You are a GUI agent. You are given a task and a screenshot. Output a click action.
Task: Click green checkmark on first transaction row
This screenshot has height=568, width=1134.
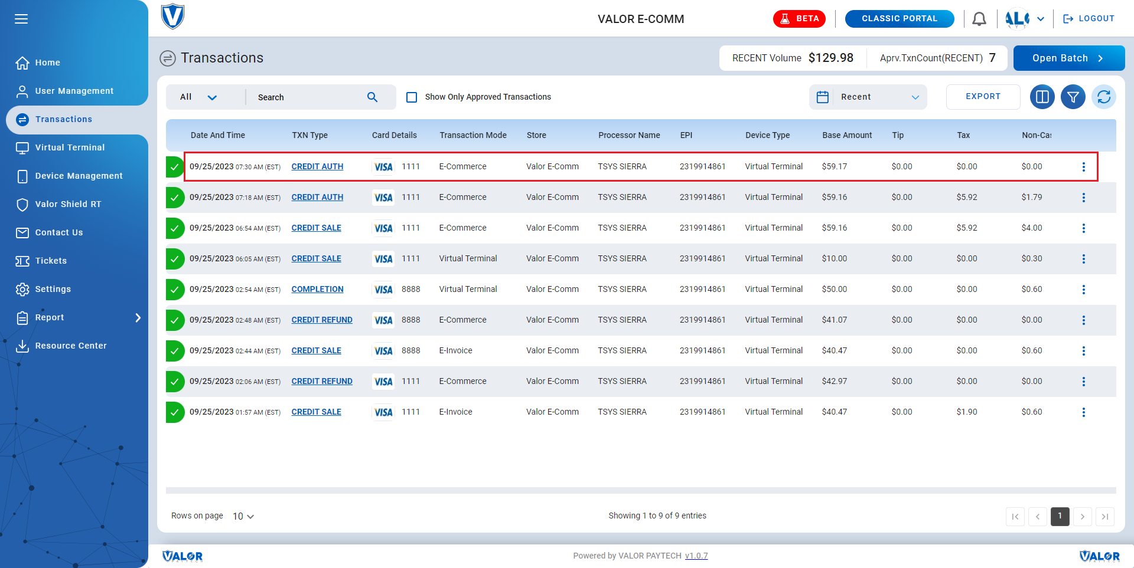click(x=175, y=167)
